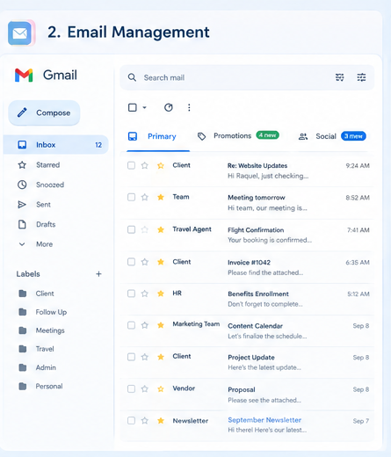Open the Inbox folder
Image resolution: width=391 pixels, height=457 pixels.
pyautogui.click(x=56, y=145)
